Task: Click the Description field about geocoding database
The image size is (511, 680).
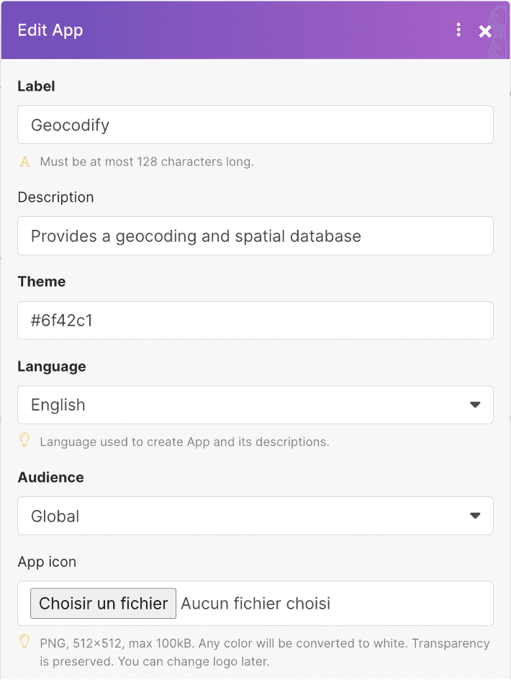Action: click(x=256, y=236)
